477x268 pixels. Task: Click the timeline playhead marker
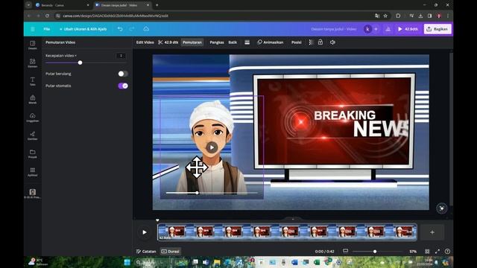click(157, 220)
